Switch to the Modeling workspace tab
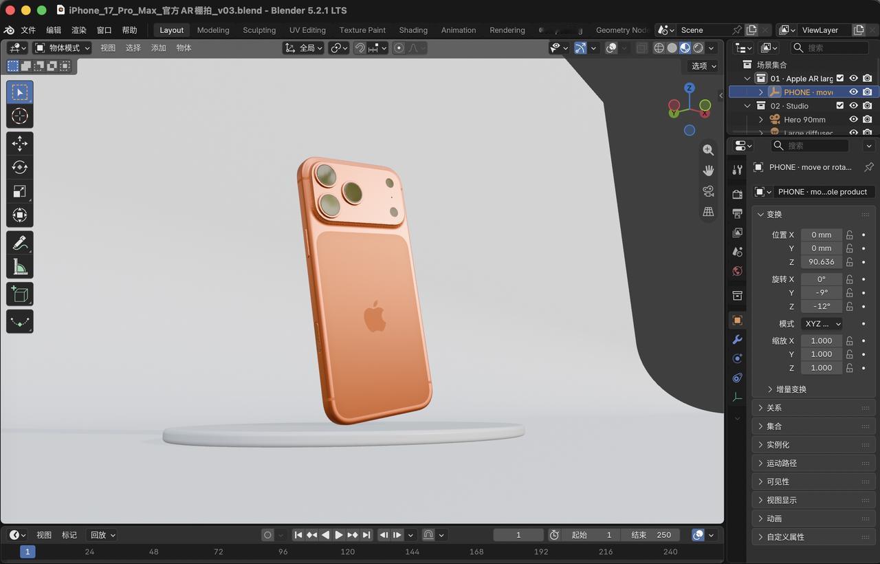Image resolution: width=880 pixels, height=564 pixels. click(213, 30)
